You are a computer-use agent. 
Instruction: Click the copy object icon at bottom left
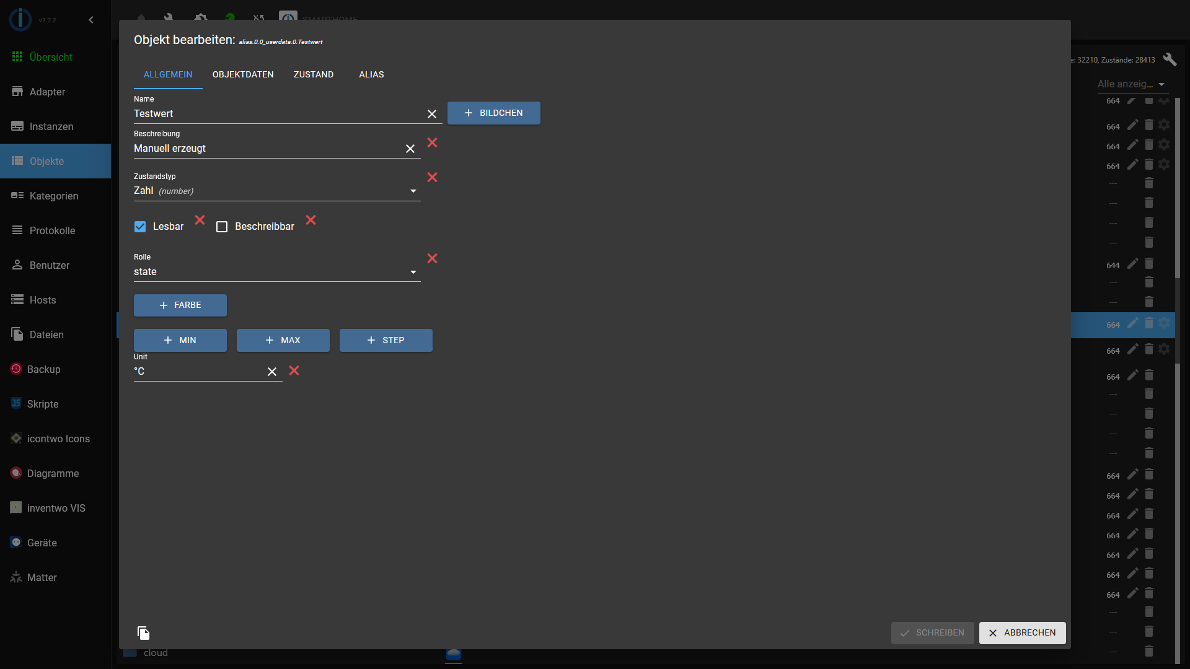[143, 632]
